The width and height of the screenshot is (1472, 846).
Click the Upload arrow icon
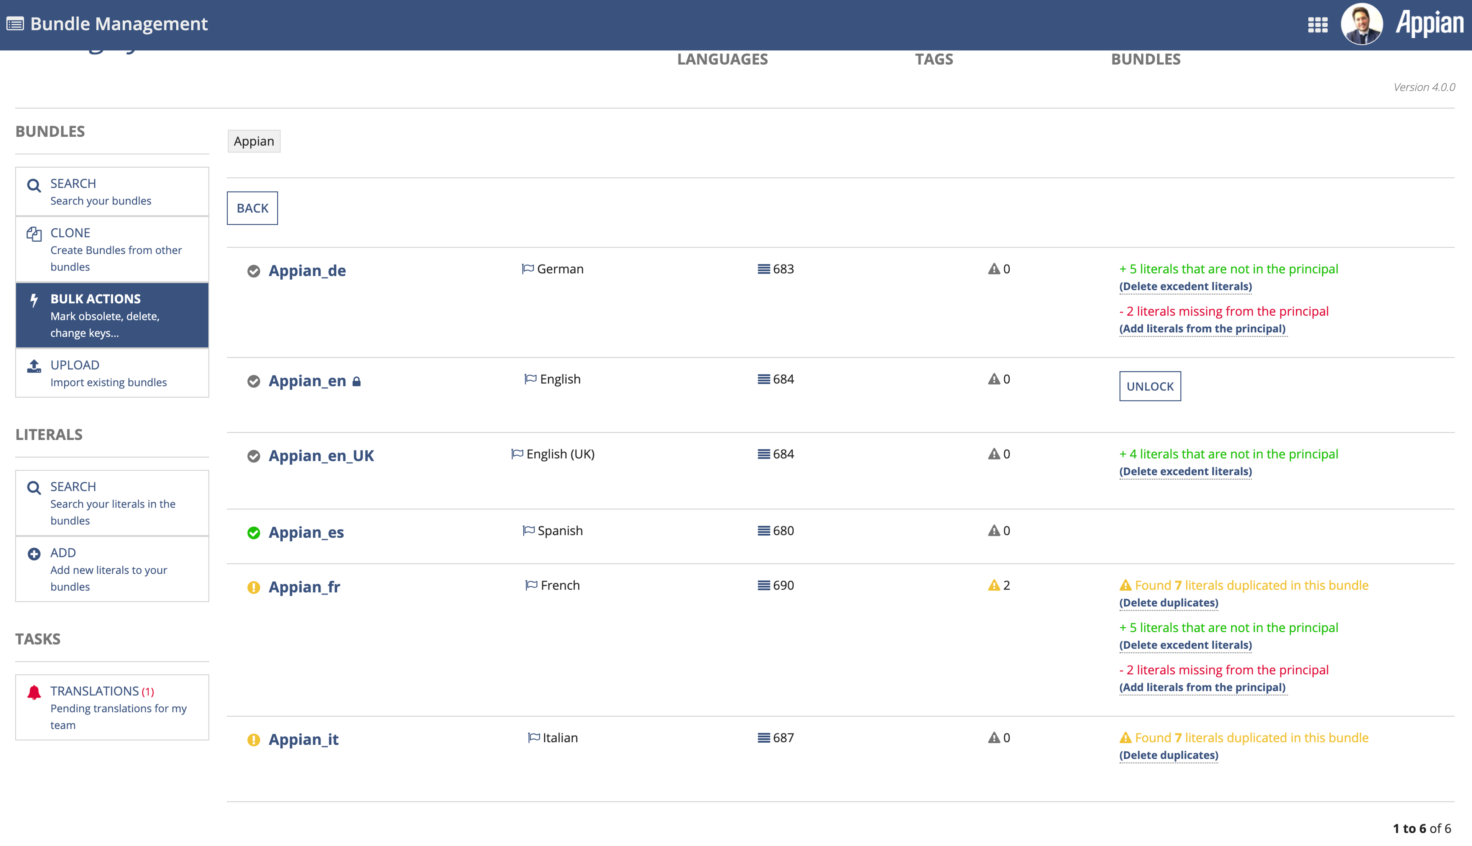pos(34,365)
